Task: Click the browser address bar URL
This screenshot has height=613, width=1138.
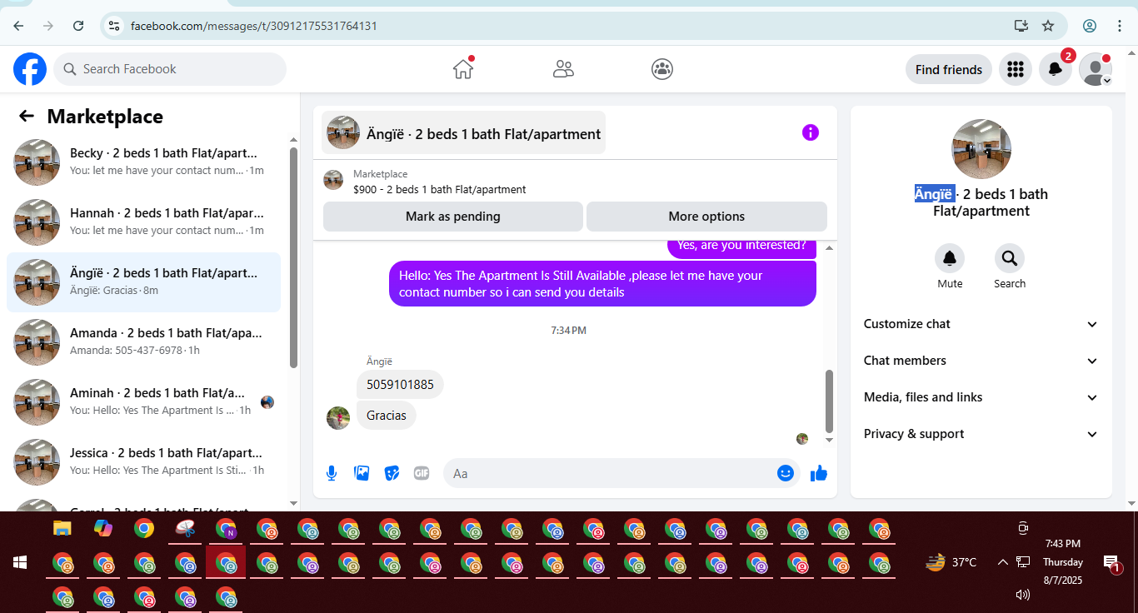Action: (x=254, y=26)
